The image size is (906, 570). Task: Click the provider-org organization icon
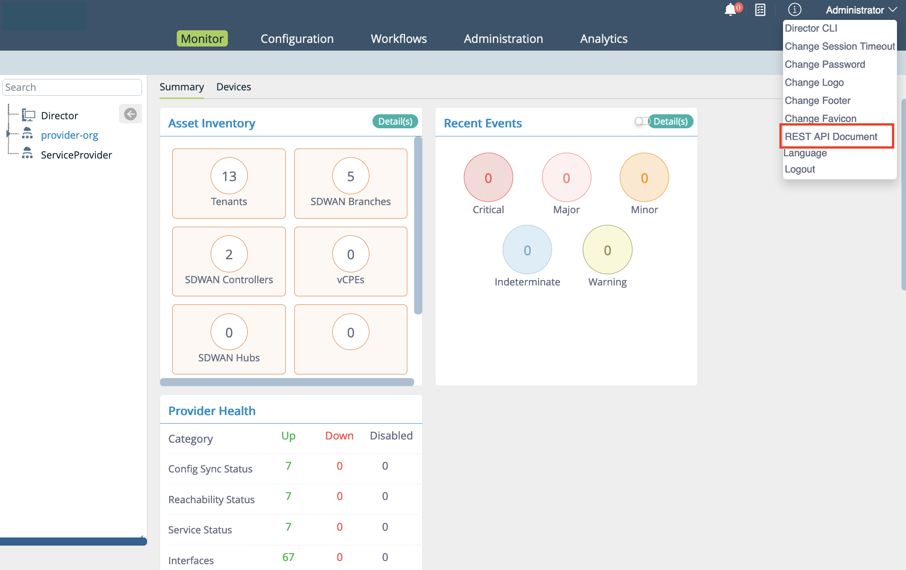(28, 134)
